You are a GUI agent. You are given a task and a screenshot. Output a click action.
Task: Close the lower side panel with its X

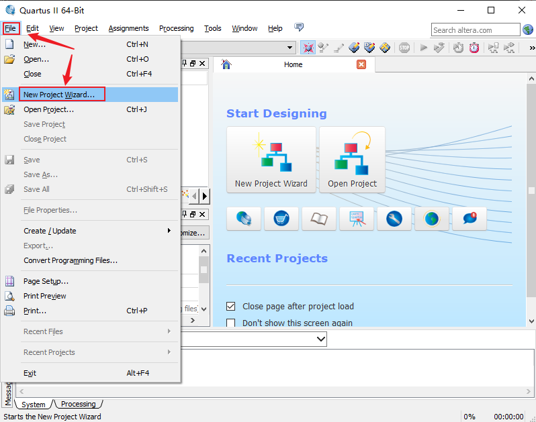[x=202, y=215]
